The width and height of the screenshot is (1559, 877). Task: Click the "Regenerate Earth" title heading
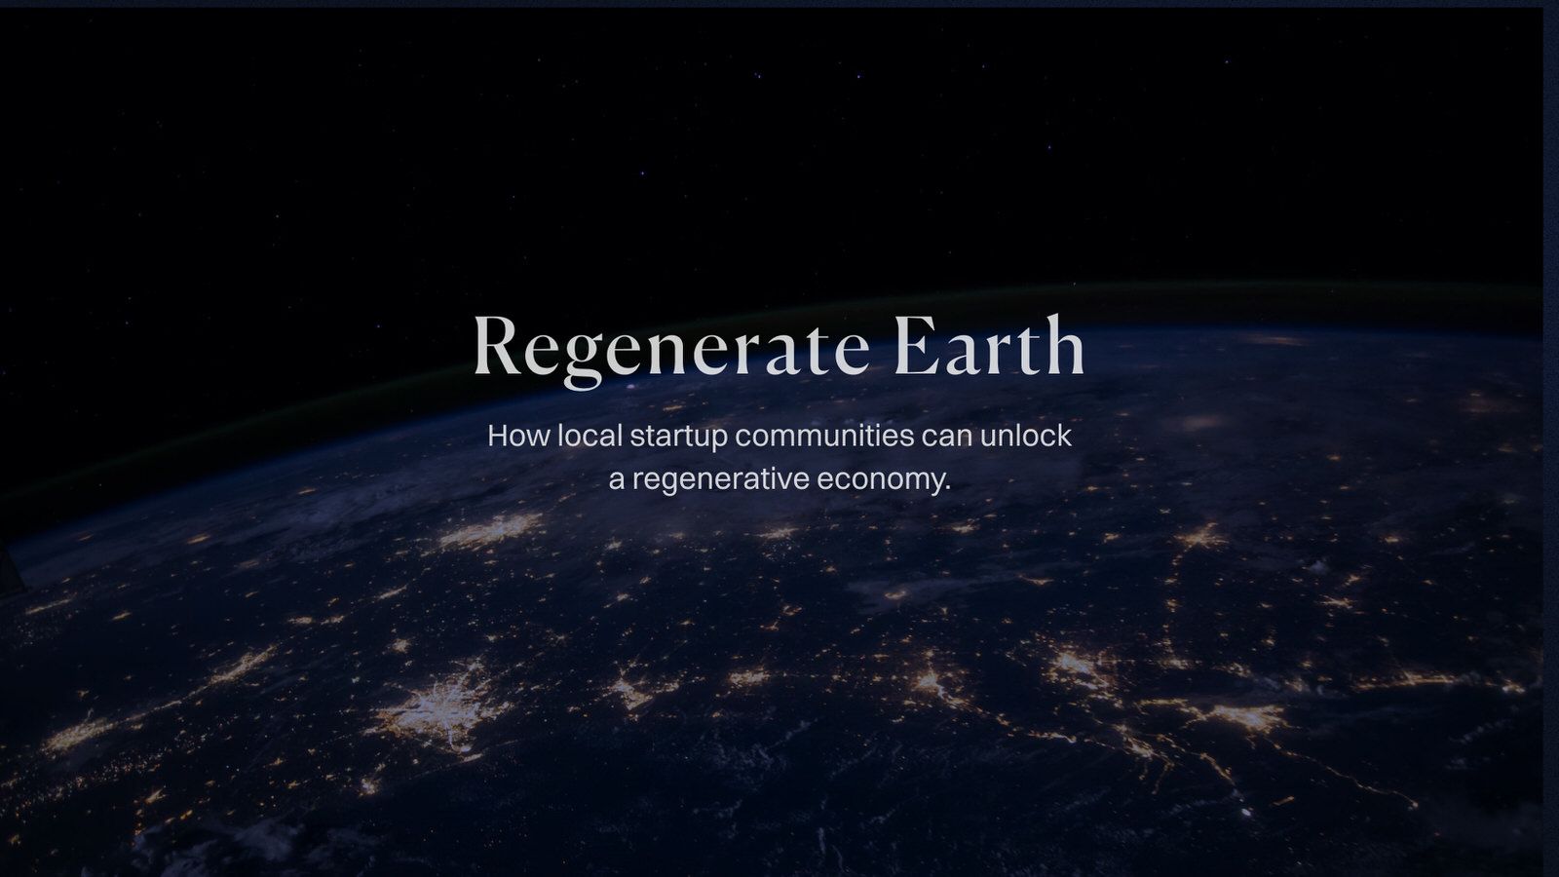point(779,347)
